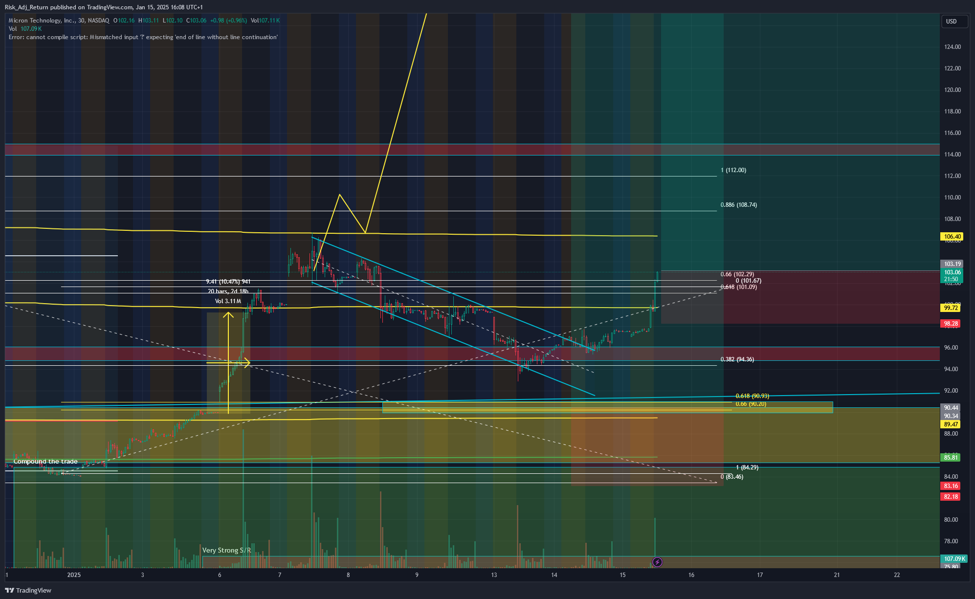Viewport: 975px width, 599px height.
Task: Open the USD currency selector
Action: click(954, 21)
